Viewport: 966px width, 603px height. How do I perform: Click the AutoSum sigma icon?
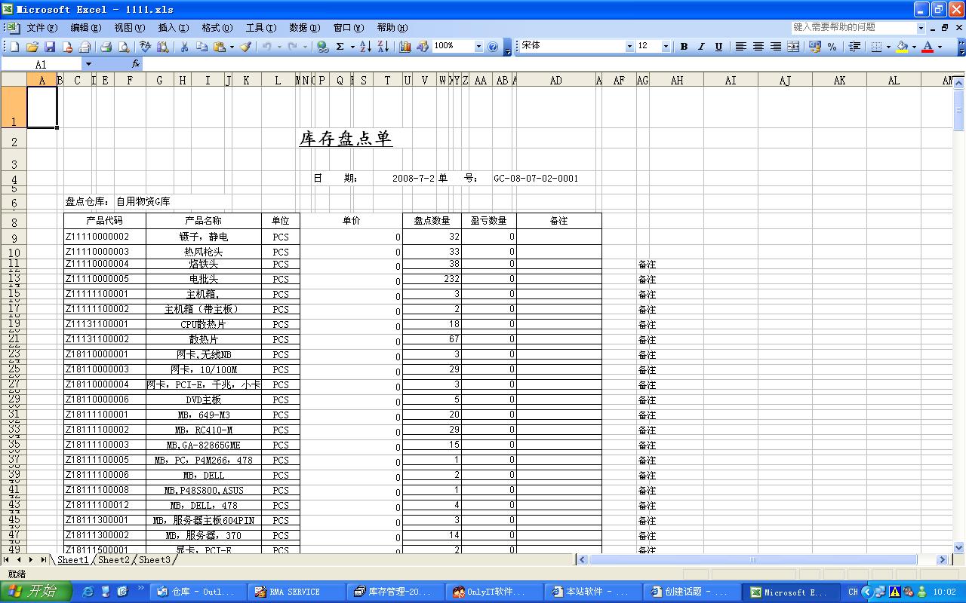click(x=340, y=47)
